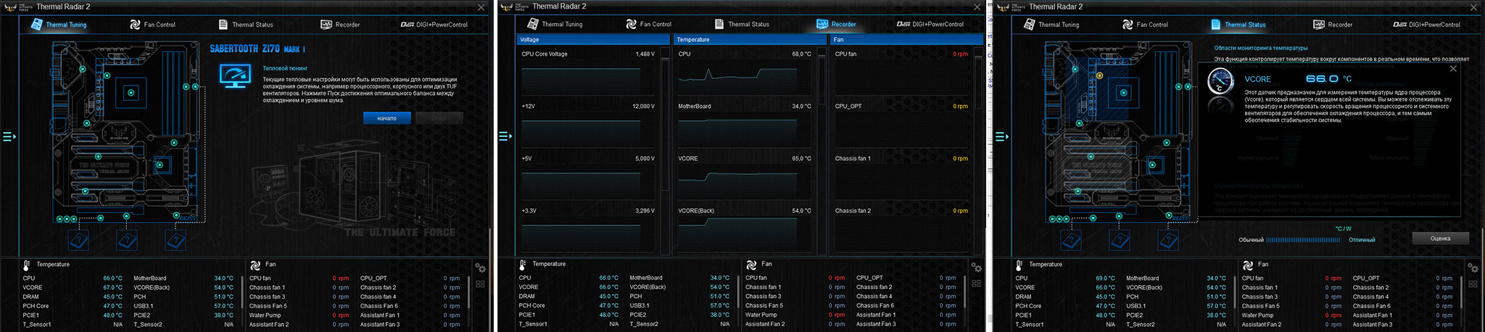
Task: Click the Оценка button in right window
Action: tap(1440, 238)
